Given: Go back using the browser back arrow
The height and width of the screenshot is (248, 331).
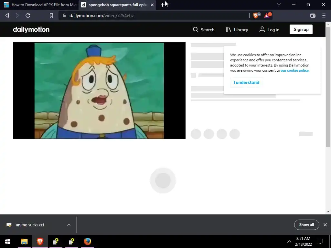Looking at the screenshot, I should tap(7, 15).
